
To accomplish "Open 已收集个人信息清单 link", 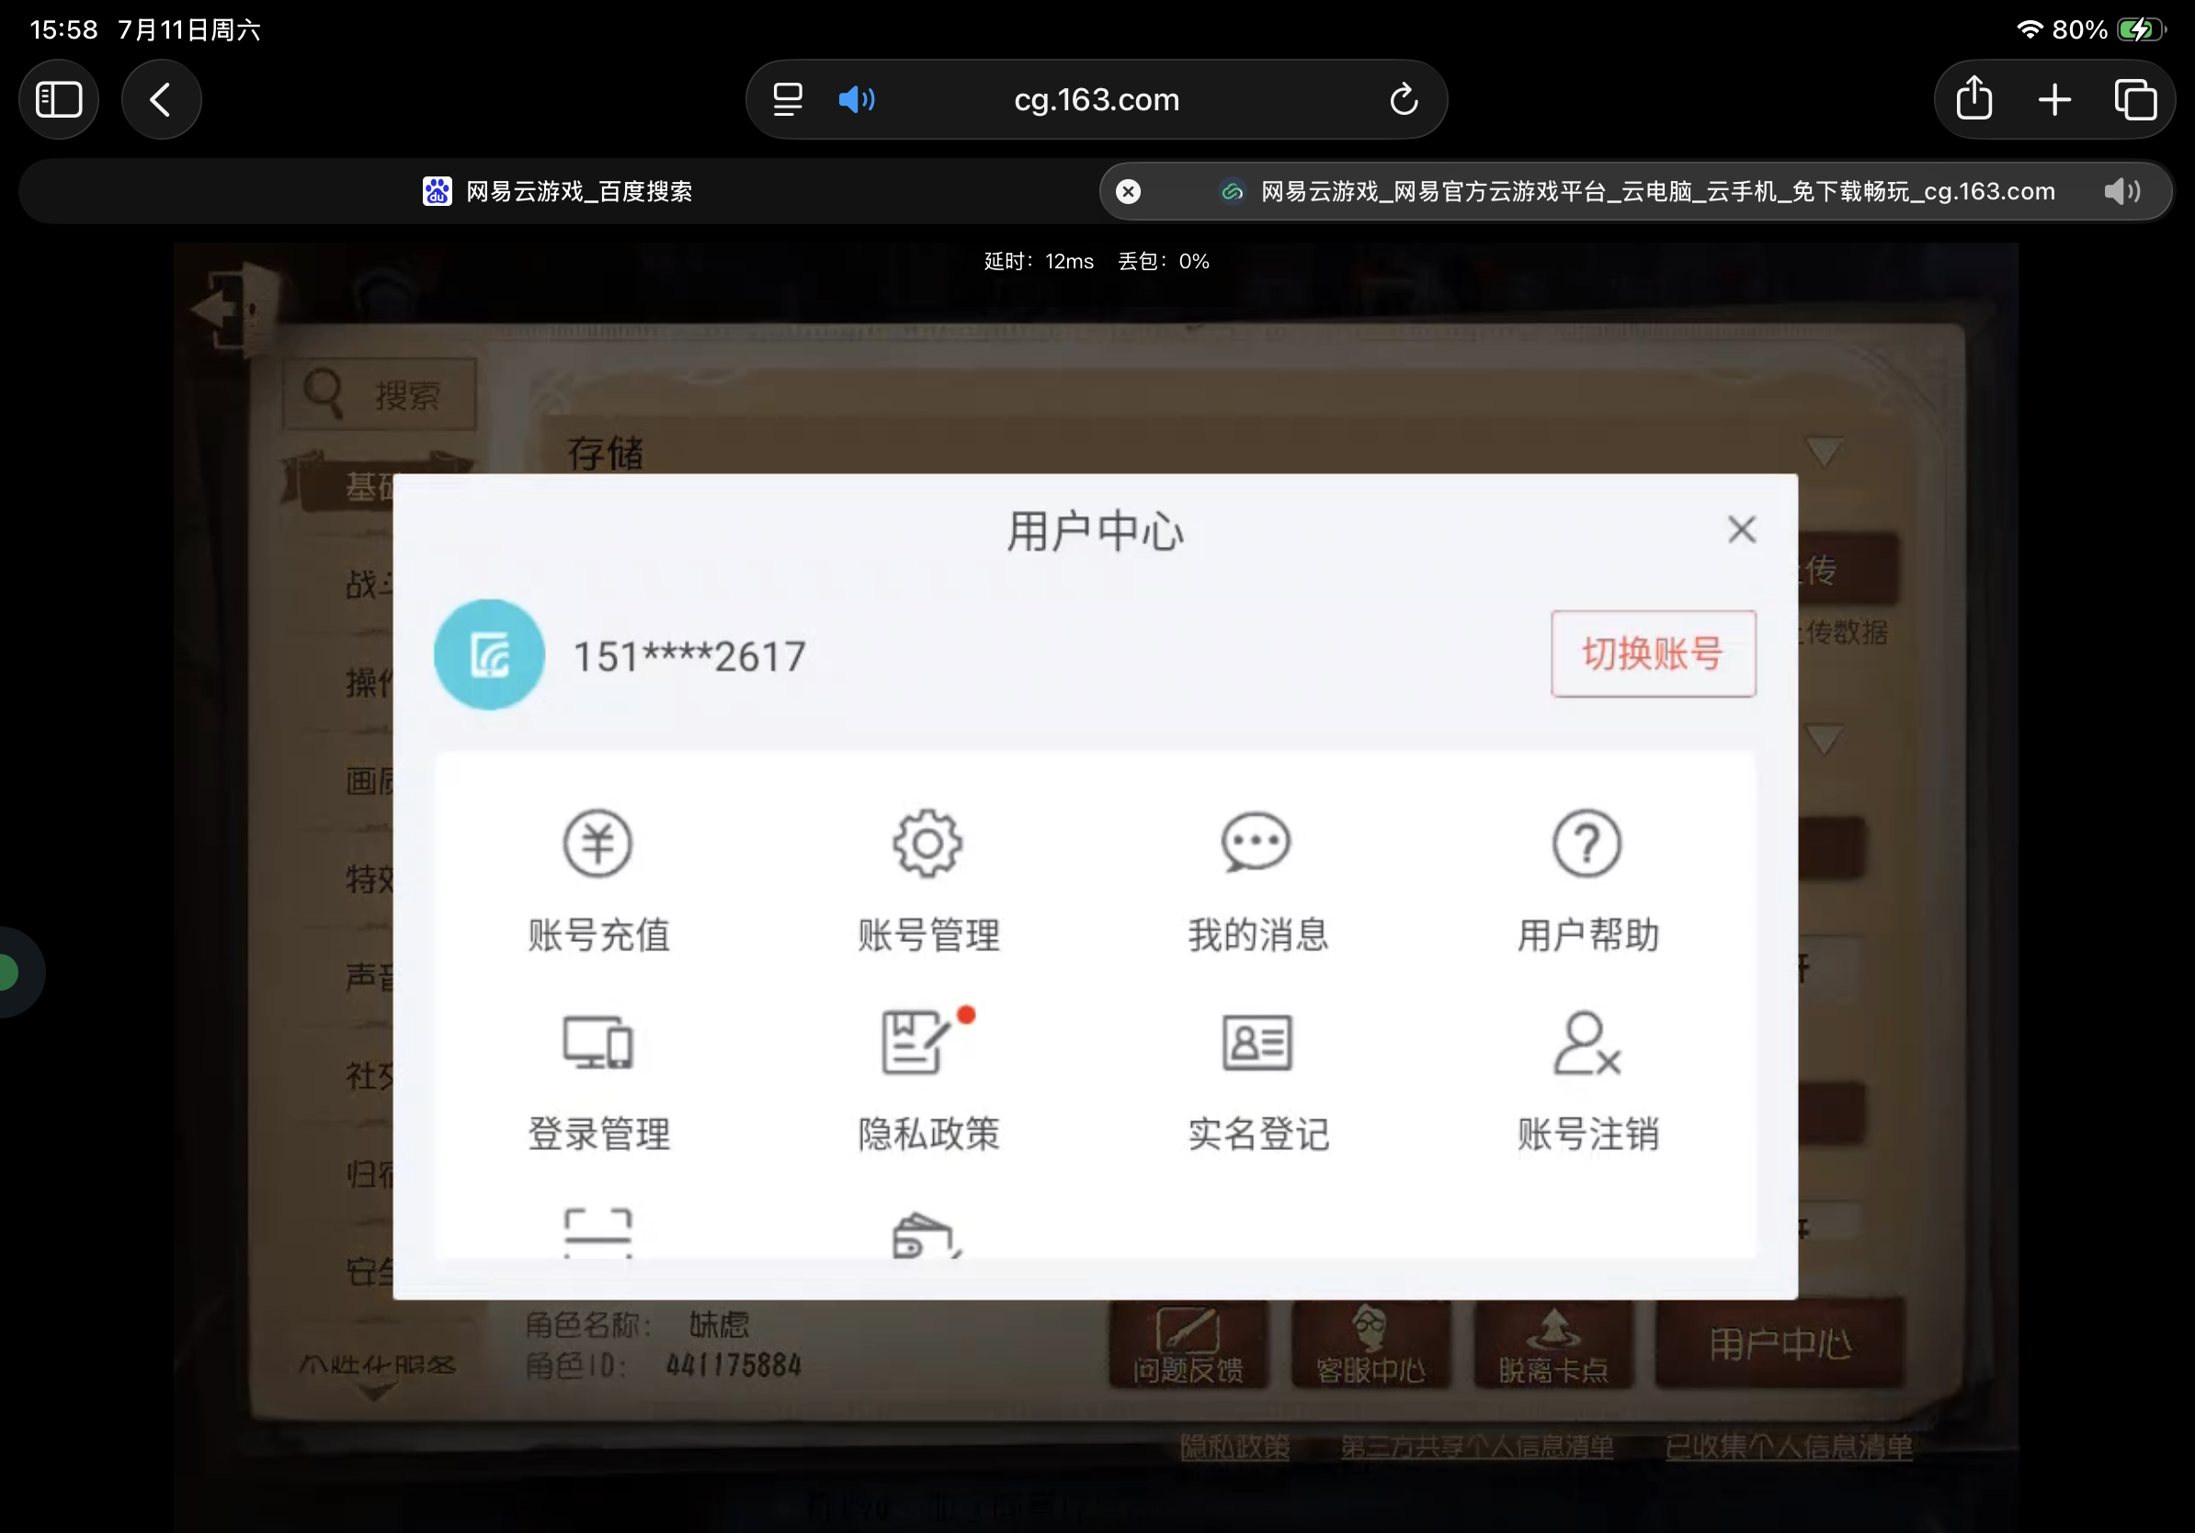I will (1789, 1447).
